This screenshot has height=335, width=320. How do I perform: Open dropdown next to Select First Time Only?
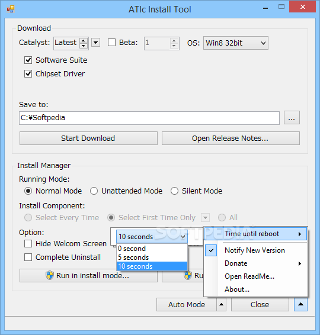click(x=205, y=218)
